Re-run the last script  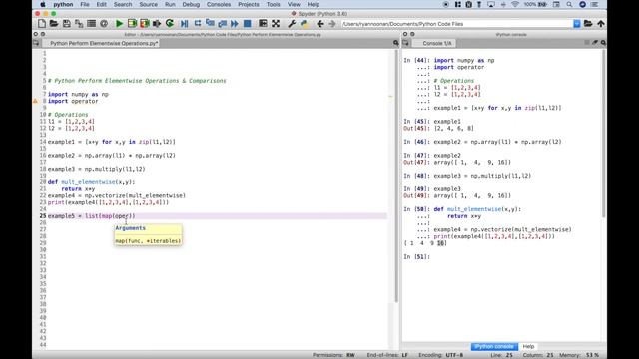click(170, 24)
